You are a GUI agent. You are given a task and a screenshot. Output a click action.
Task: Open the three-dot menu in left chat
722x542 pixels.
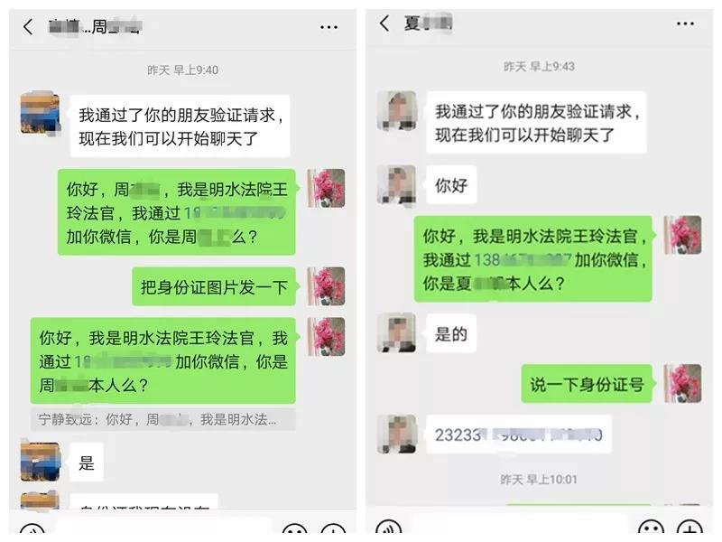(x=329, y=27)
